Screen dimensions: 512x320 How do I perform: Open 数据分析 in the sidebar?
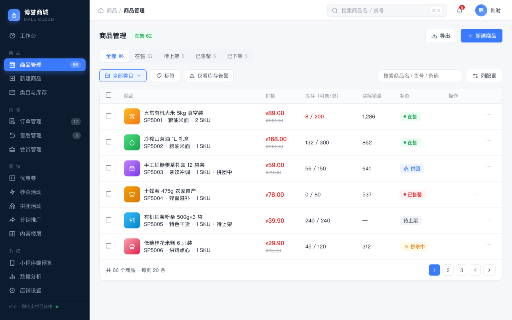coord(45,276)
